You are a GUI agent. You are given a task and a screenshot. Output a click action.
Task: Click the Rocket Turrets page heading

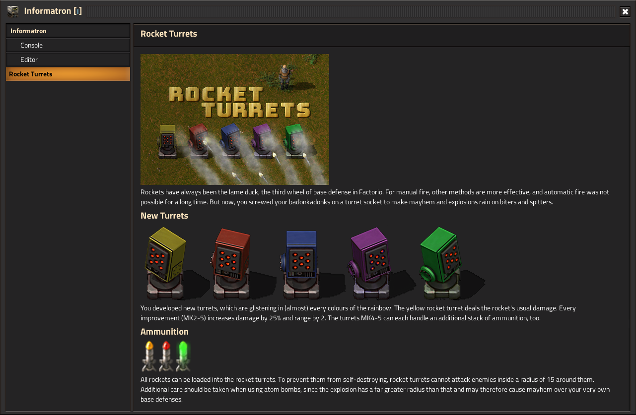pyautogui.click(x=169, y=34)
